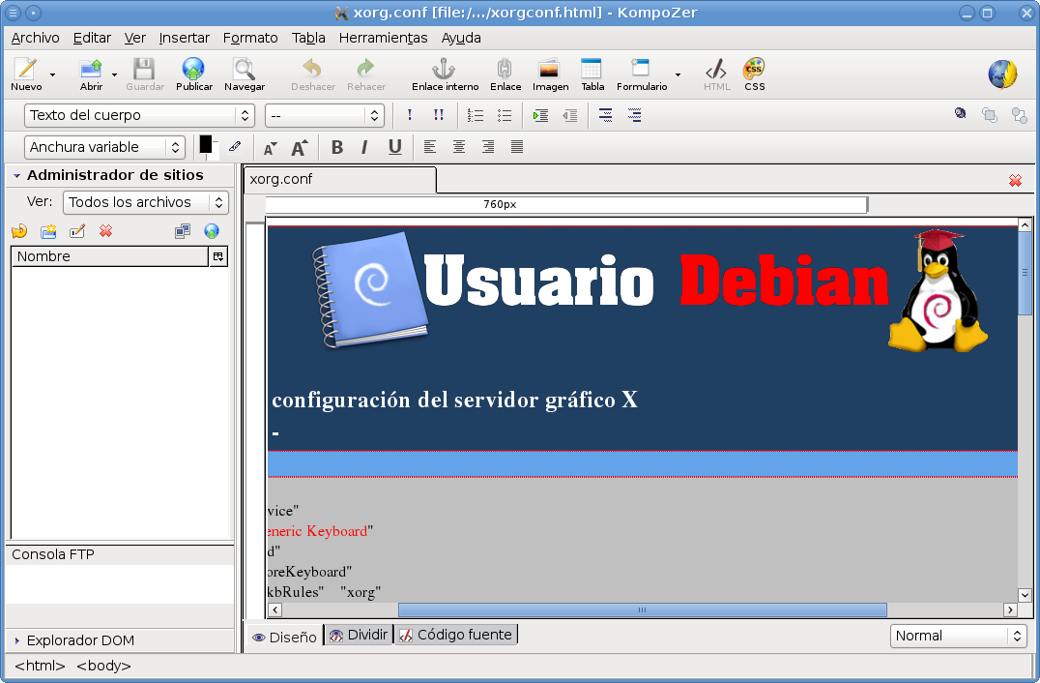Click the Publicar globe icon
Image resolution: width=1040 pixels, height=683 pixels.
tap(193, 69)
